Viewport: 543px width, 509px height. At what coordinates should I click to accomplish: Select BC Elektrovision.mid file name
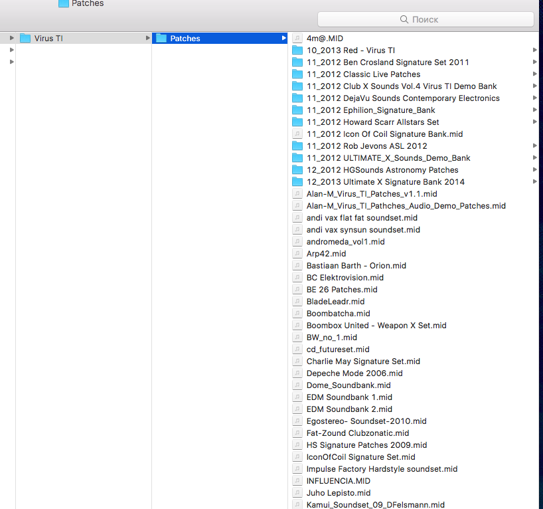point(345,277)
